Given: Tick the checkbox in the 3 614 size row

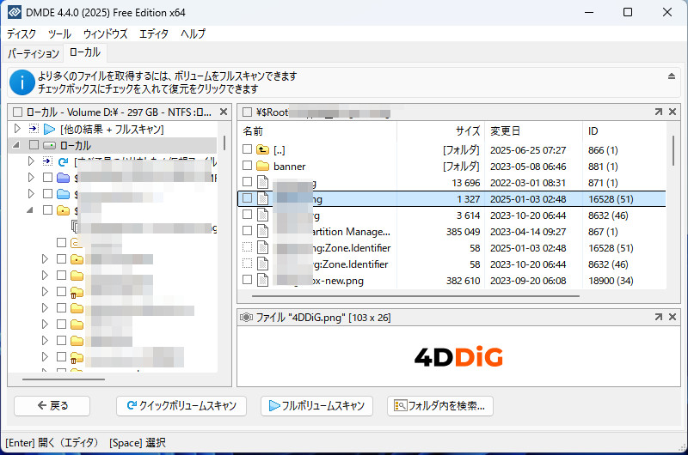Looking at the screenshot, I should coord(248,214).
